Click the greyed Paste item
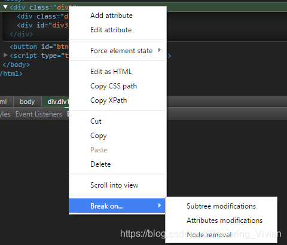This screenshot has width=287, height=245. coord(118,150)
